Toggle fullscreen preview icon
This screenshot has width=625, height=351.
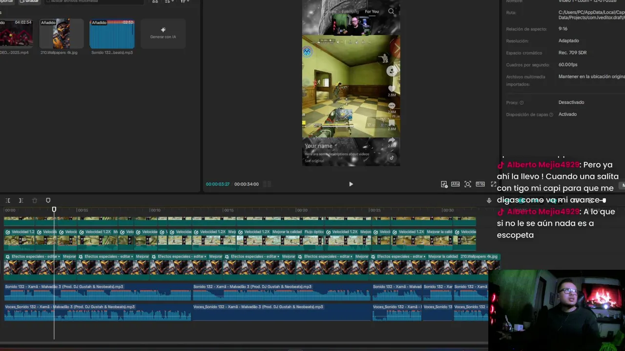point(493,184)
